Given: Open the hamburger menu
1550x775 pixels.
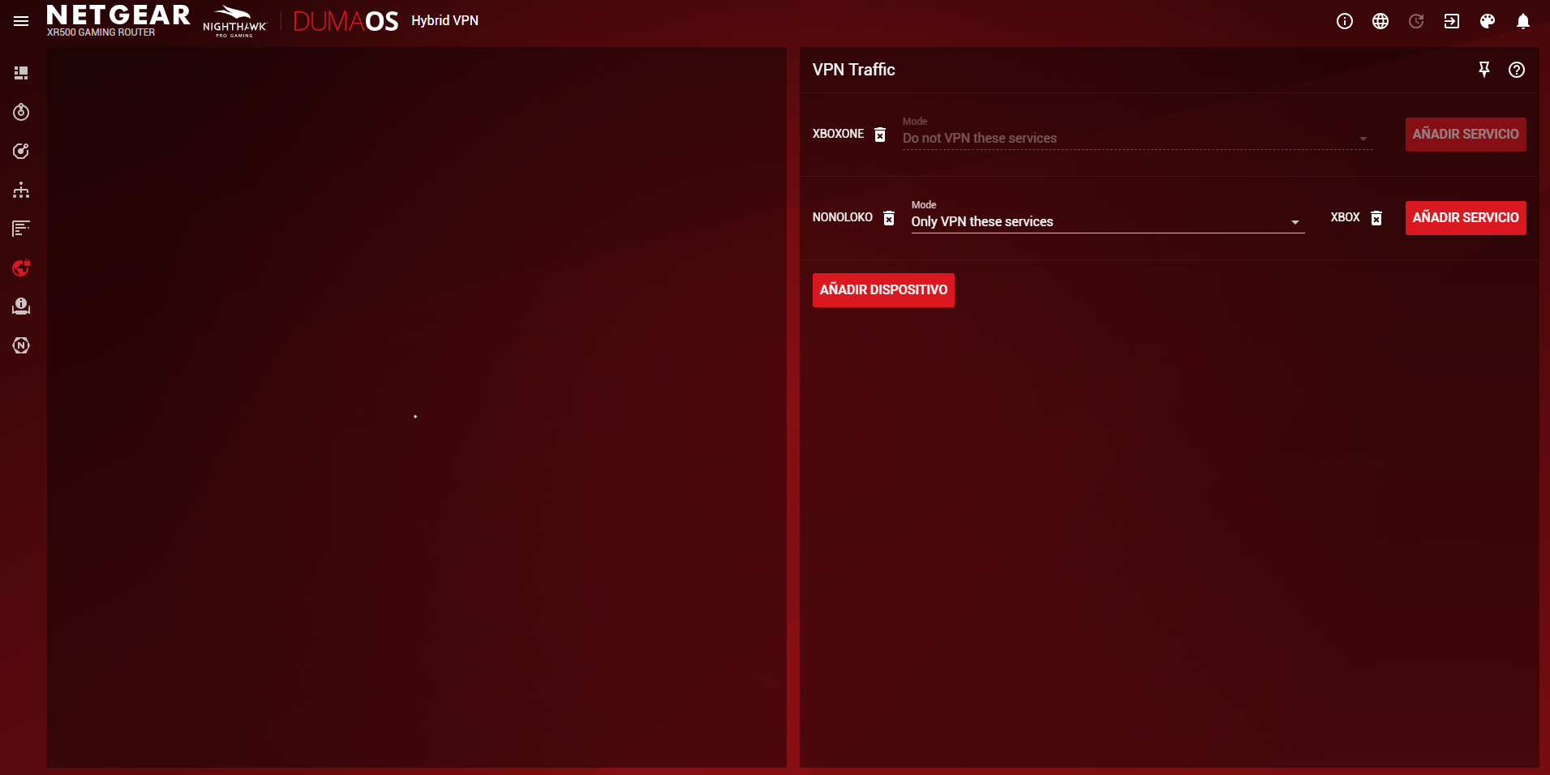Looking at the screenshot, I should click(x=20, y=21).
